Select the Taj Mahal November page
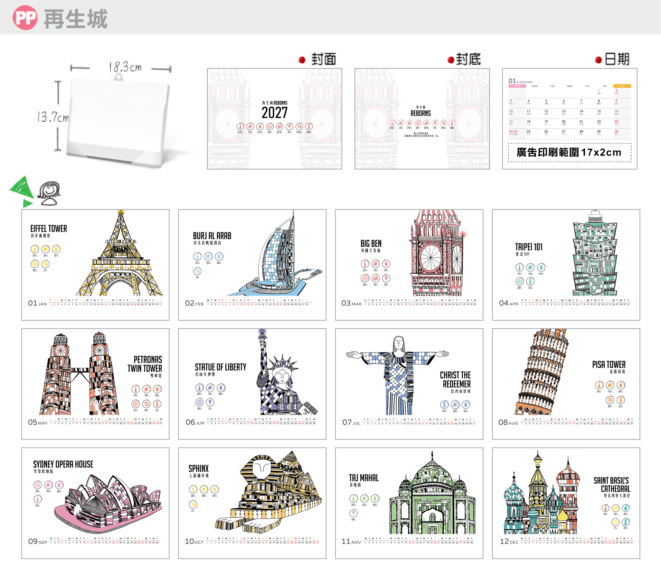 (409, 503)
